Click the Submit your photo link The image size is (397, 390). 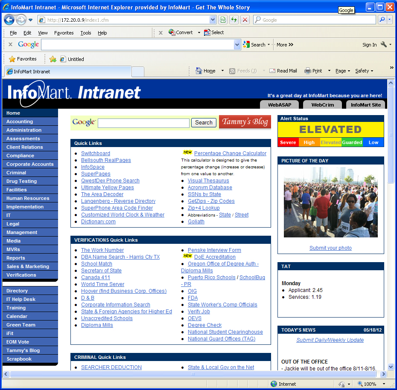pos(330,248)
